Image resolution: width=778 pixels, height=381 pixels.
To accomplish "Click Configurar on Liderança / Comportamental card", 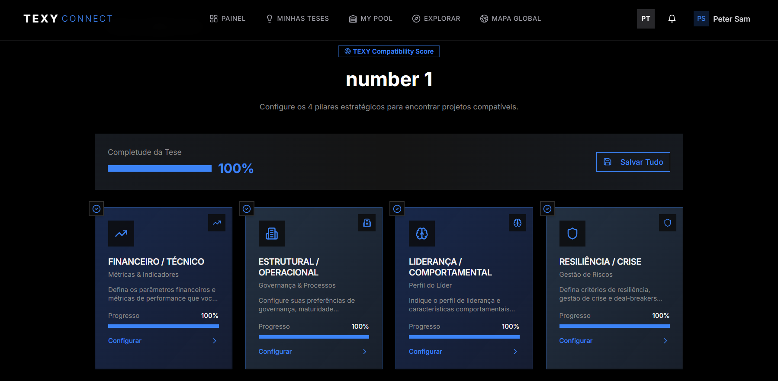I will pyautogui.click(x=425, y=352).
